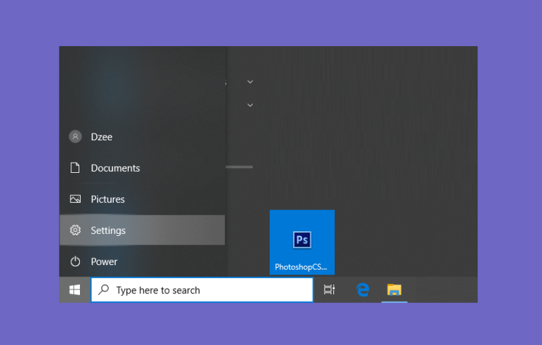Click the Power icon

(x=75, y=262)
